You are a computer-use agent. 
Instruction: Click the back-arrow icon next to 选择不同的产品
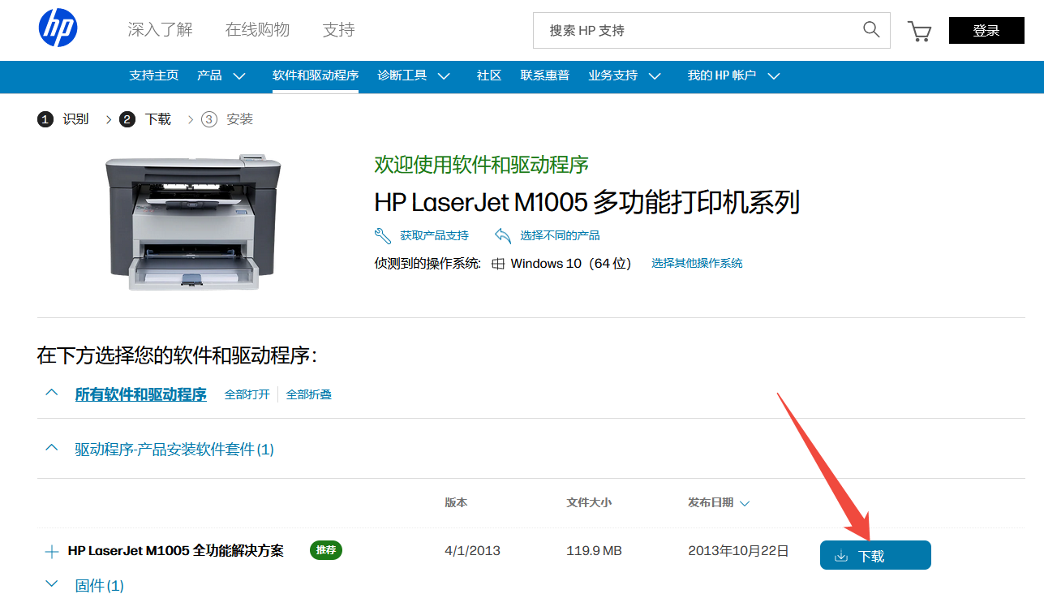point(503,235)
